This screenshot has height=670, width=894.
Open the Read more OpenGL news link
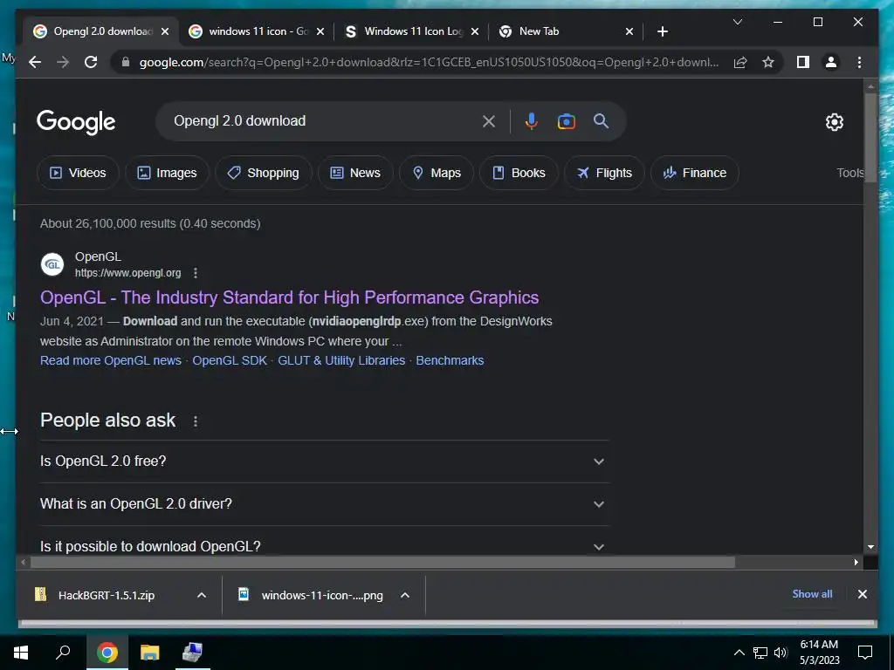click(x=111, y=360)
